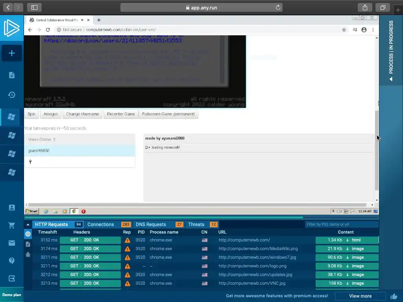Image resolution: width=403 pixels, height=302 pixels.
Task: Switch to HTTP Requests tab
Action: pyautogui.click(x=58, y=225)
